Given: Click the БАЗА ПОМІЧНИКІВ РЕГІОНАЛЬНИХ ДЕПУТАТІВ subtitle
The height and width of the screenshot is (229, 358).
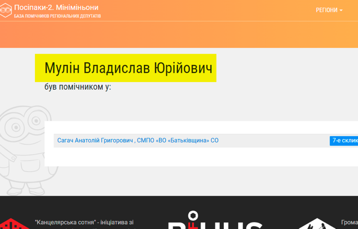Looking at the screenshot, I should 57,16.
